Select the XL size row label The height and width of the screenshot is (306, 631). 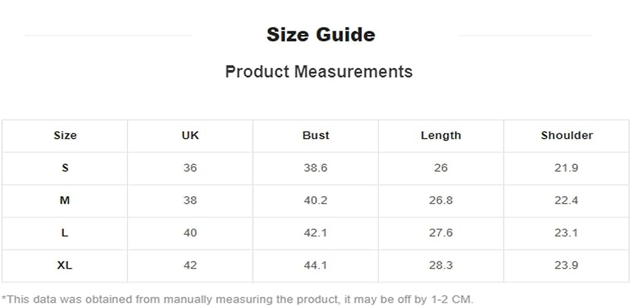pos(65,266)
